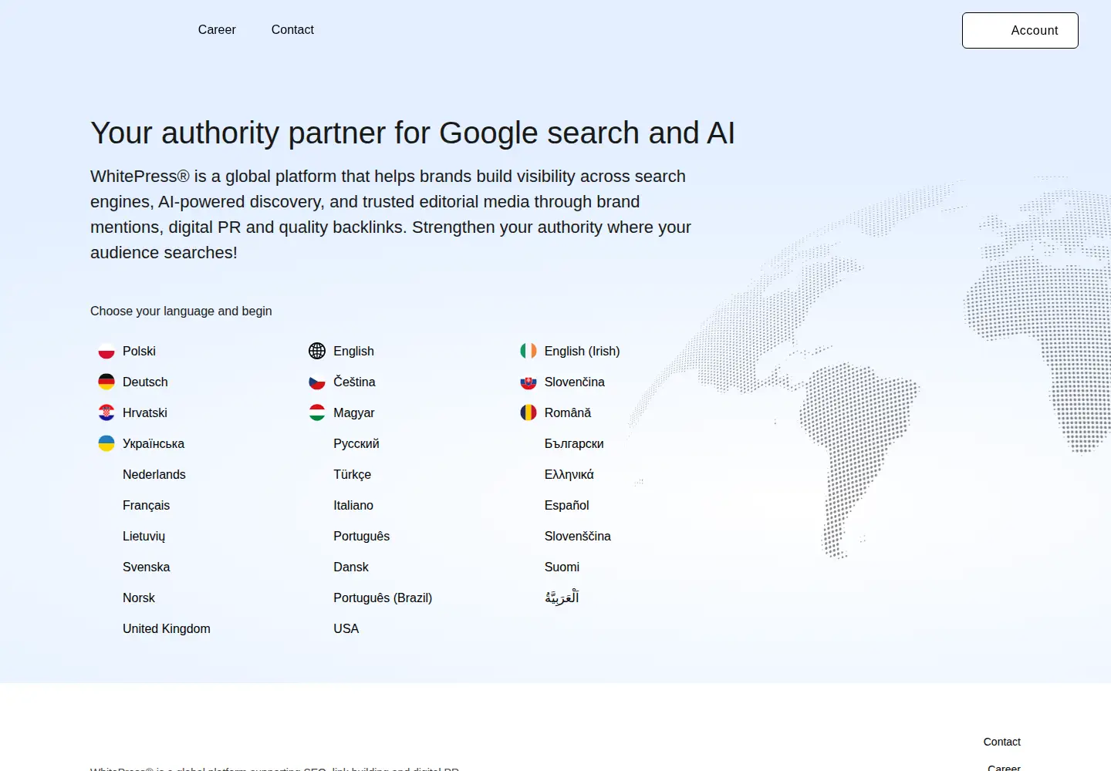Select Ελληνικά language
Image resolution: width=1111 pixels, height=771 pixels.
[569, 474]
